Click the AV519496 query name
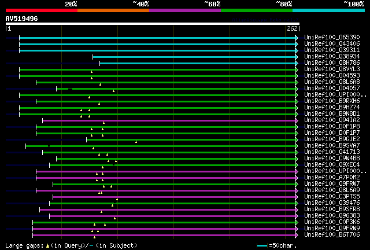370x250 pixels. [22, 19]
